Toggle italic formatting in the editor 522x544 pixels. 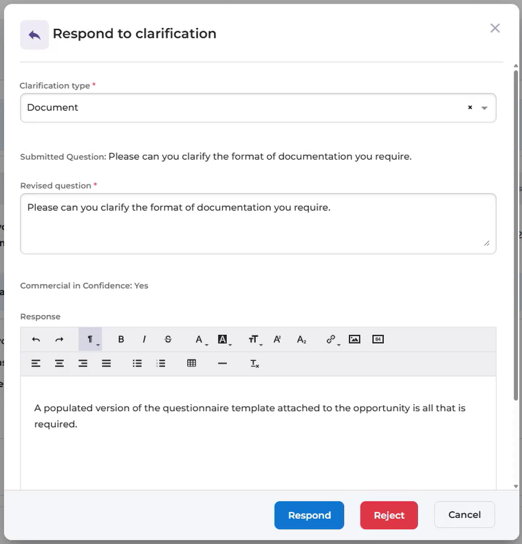pyautogui.click(x=144, y=339)
